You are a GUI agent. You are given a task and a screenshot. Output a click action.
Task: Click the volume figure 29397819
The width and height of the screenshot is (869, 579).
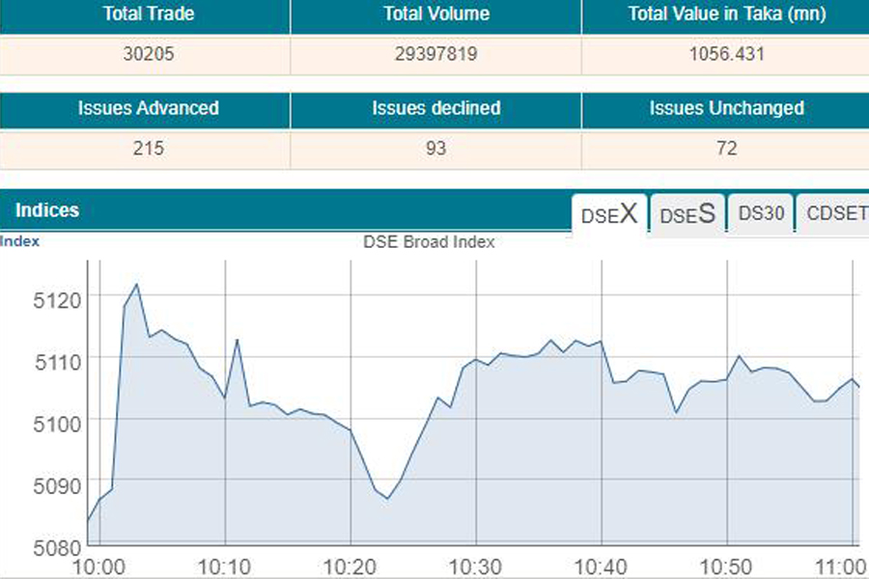tap(434, 54)
